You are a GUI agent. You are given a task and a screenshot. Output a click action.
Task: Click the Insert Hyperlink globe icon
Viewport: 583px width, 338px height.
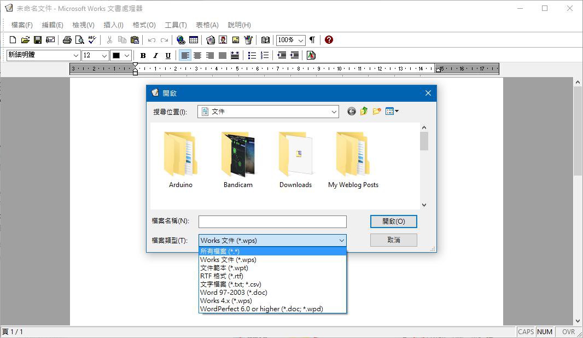click(181, 40)
